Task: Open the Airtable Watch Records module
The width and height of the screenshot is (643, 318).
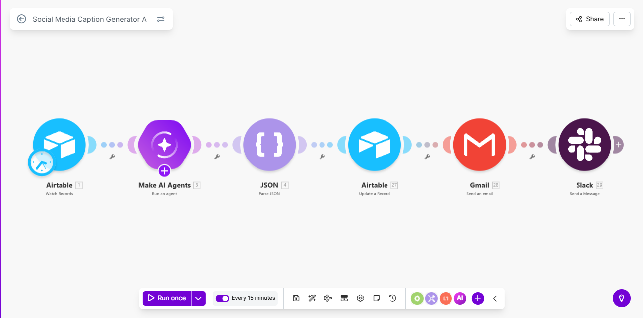Action: tap(60, 145)
